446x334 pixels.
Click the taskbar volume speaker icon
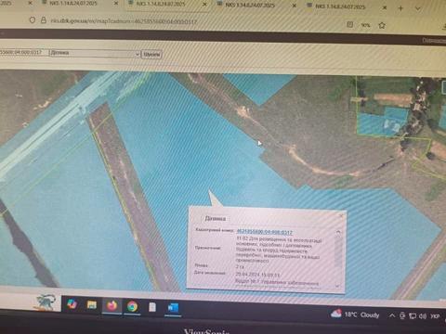[423, 316]
